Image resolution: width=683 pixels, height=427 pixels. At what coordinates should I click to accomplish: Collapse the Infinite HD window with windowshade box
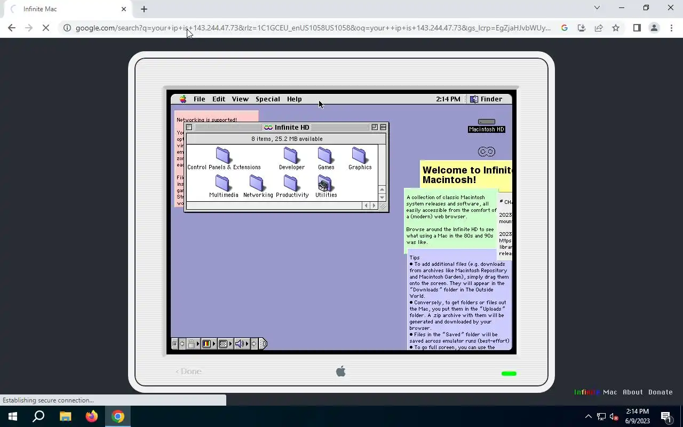click(x=383, y=127)
